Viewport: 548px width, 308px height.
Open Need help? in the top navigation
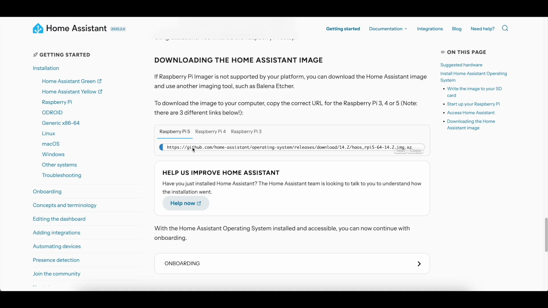483,29
